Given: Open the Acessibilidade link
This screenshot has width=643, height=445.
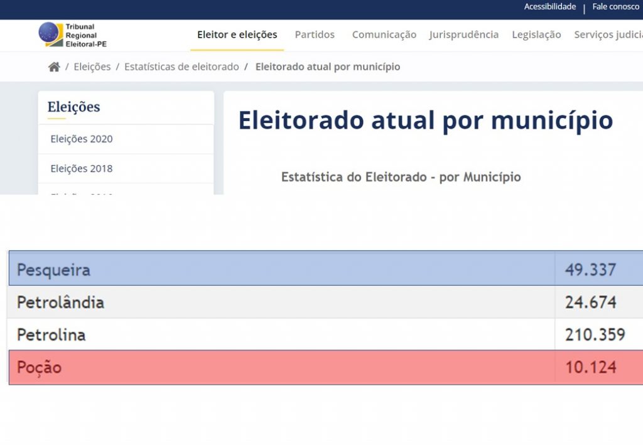Looking at the screenshot, I should pos(549,7).
